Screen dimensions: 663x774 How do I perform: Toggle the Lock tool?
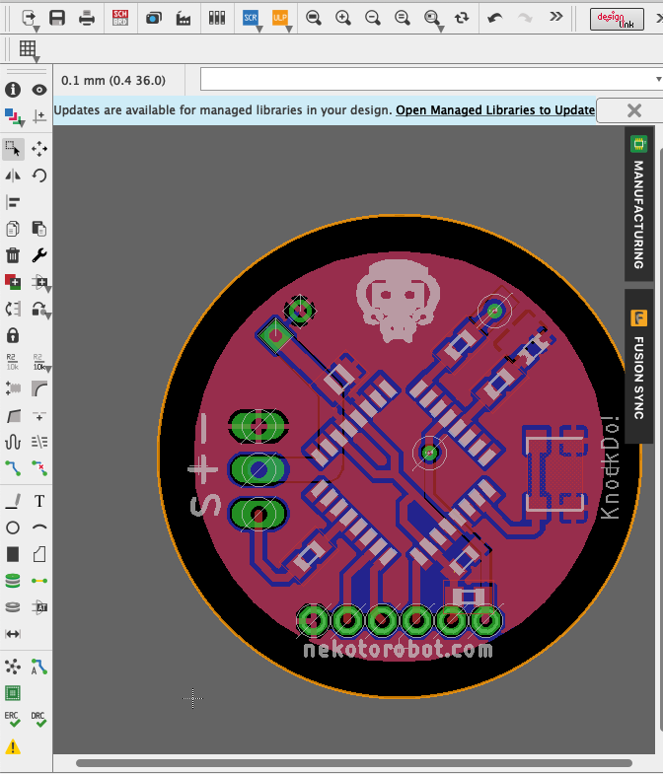pos(13,335)
